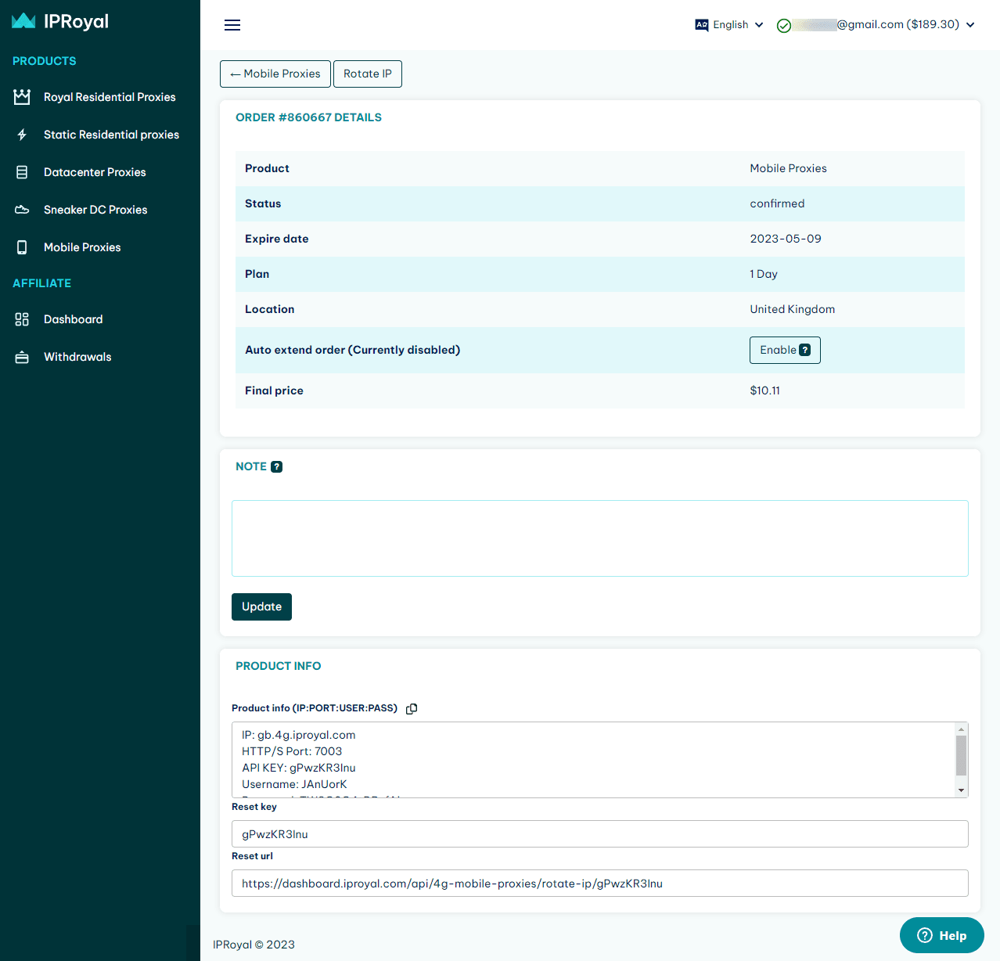Click the IPRoyal brand name text

(x=76, y=21)
